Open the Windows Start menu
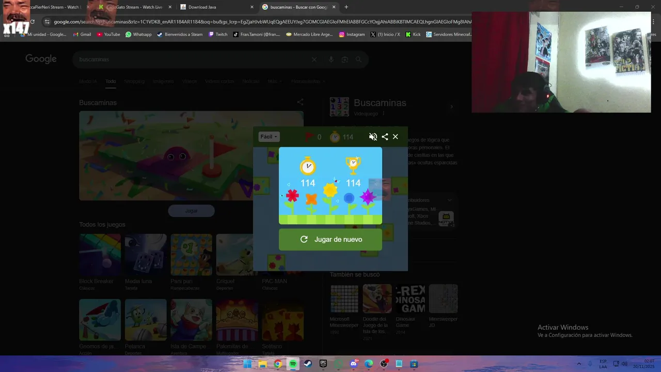 (247, 364)
